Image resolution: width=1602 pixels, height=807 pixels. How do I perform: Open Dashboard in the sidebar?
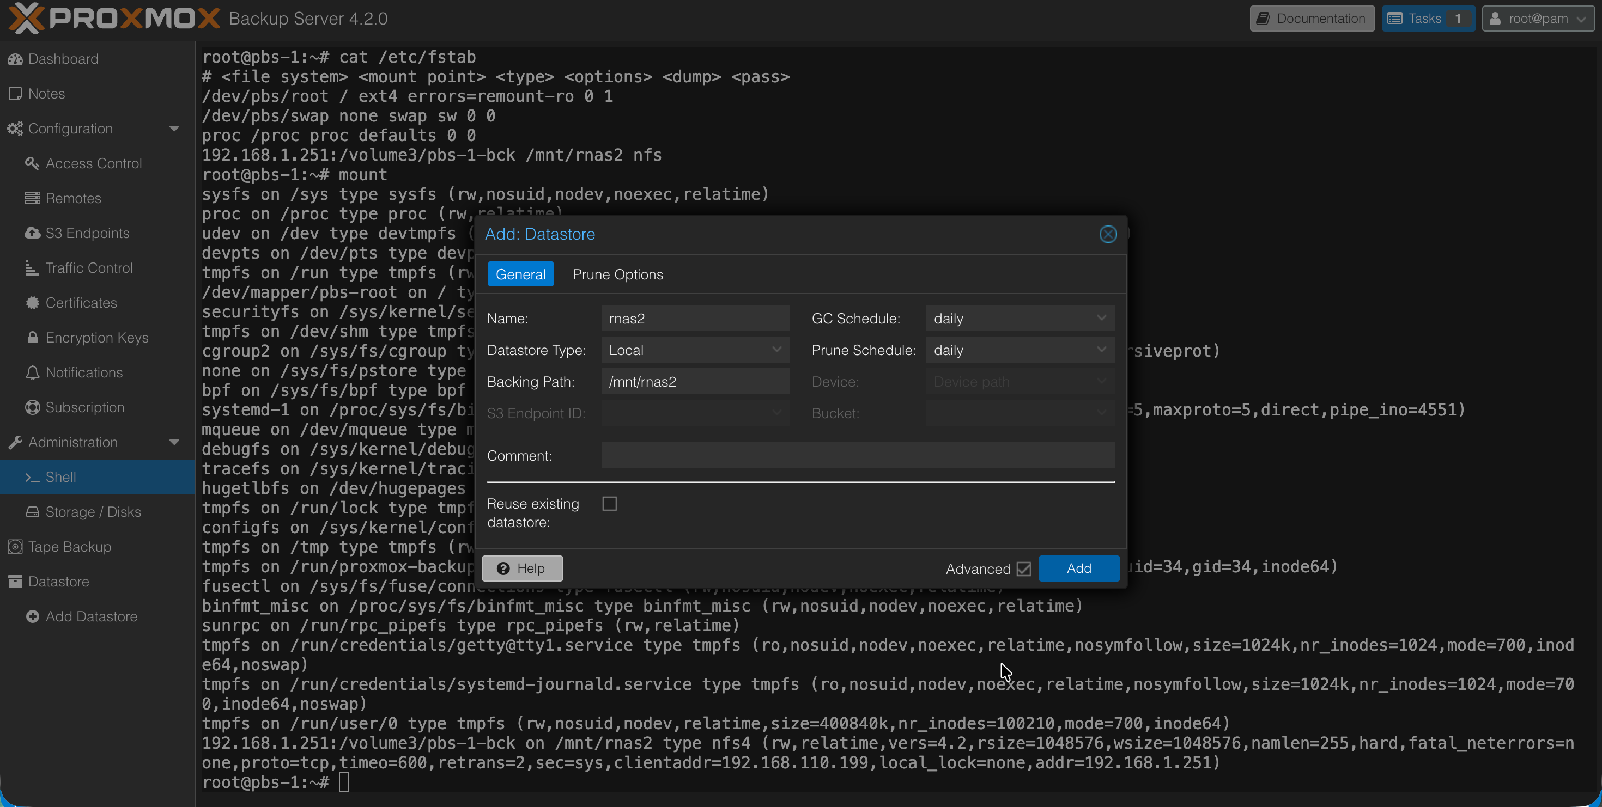tap(98, 59)
